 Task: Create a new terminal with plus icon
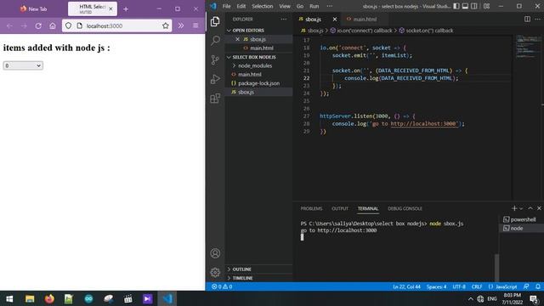pos(514,208)
